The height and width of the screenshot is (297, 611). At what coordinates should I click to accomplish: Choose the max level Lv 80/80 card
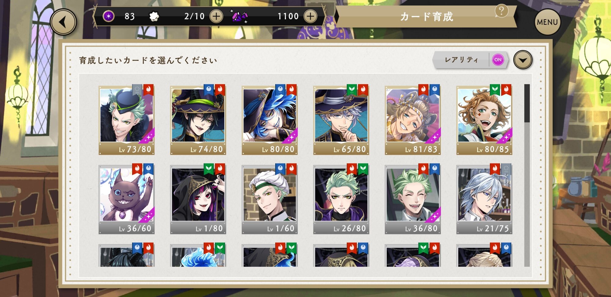[x=269, y=120]
